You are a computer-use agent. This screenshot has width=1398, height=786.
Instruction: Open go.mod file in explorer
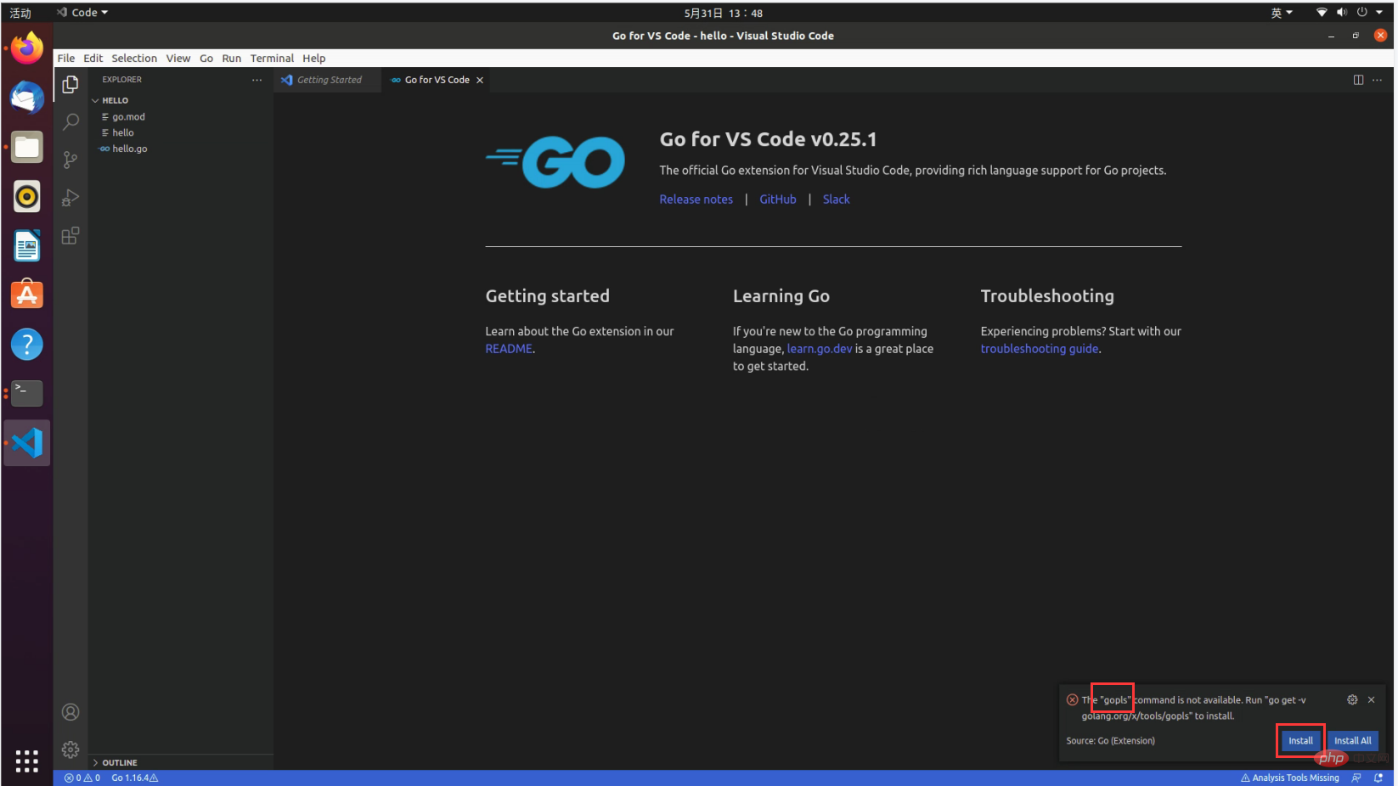(x=181, y=117)
